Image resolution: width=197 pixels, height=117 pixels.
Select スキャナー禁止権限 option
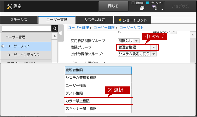pyautogui.click(x=98, y=109)
